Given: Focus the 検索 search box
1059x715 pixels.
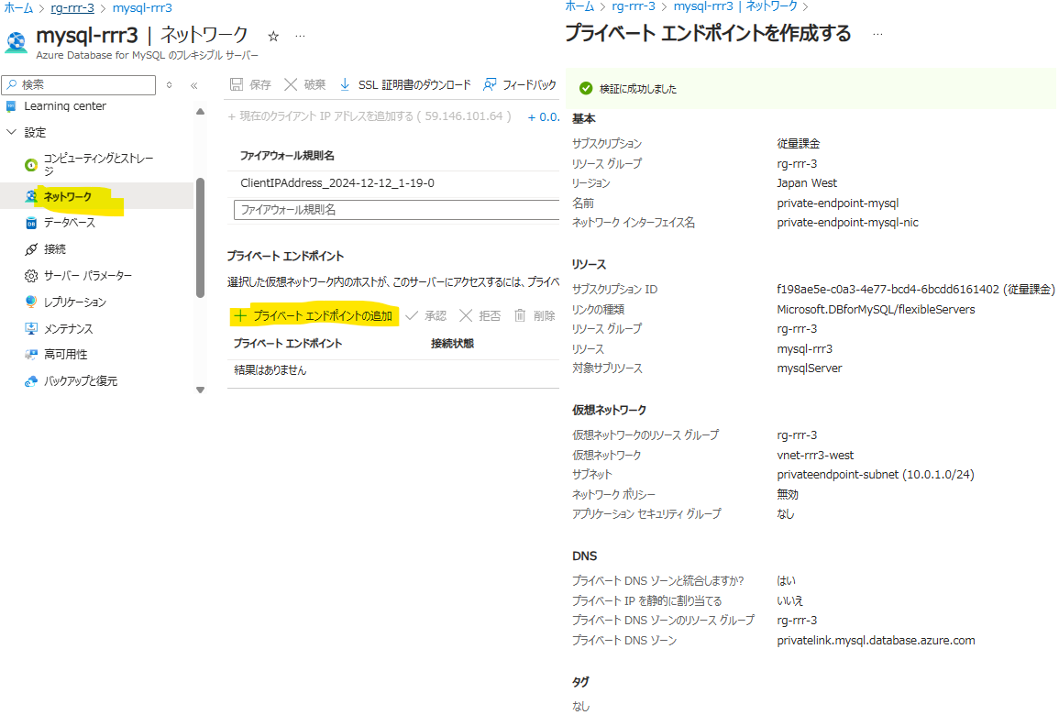Looking at the screenshot, I should [x=79, y=85].
